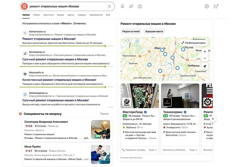250x167 pixels.
Task: Open the Alice assistant icon in header
Action: tap(207, 6)
